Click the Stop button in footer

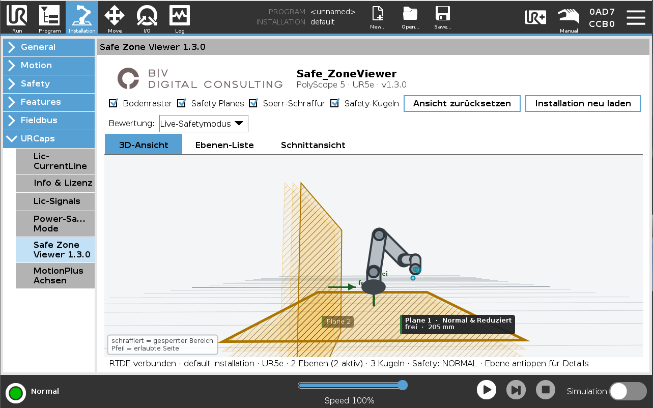(546, 390)
